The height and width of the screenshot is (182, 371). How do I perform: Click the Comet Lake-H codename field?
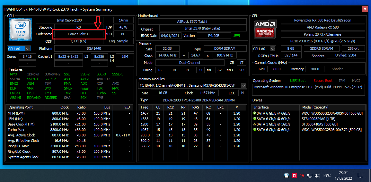click(79, 34)
